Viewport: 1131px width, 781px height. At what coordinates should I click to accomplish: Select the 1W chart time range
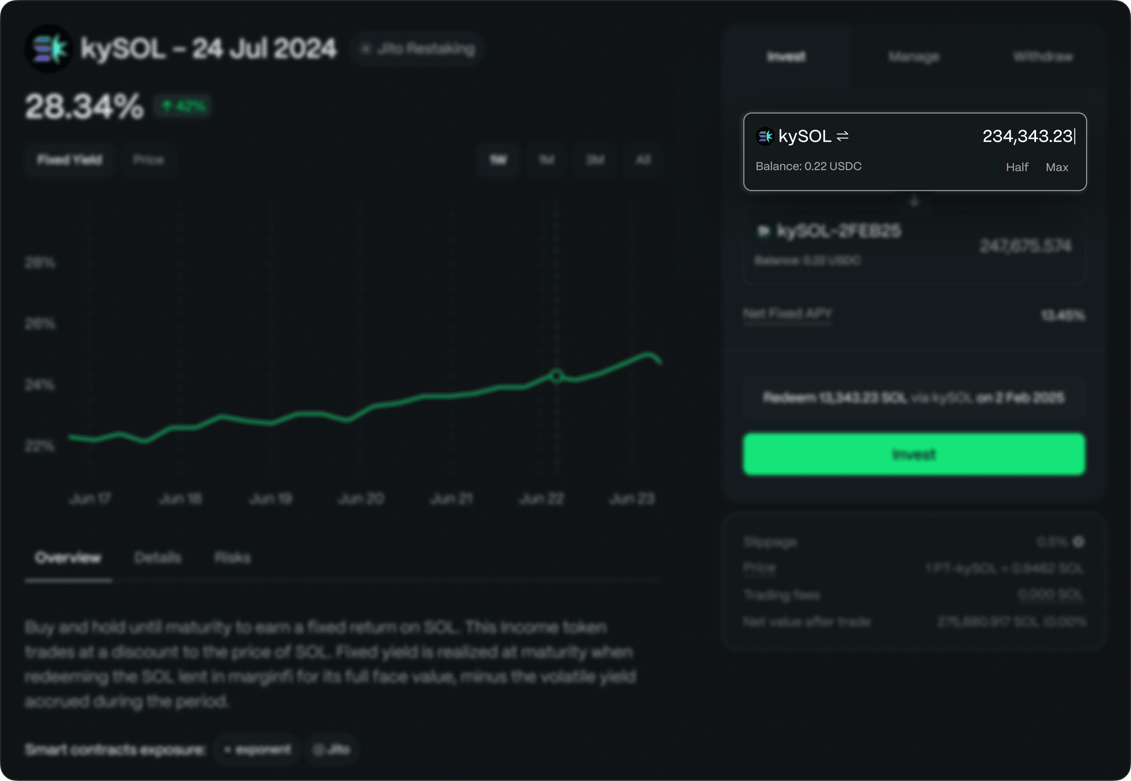[498, 159]
